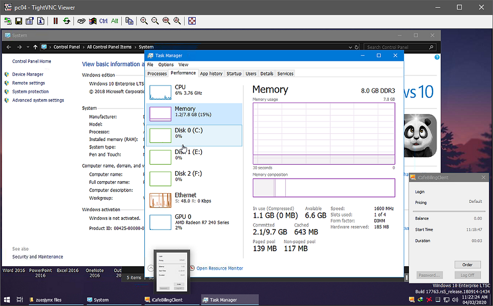Click the Forward arrow in System window
493x306 pixels.
coord(20,47)
